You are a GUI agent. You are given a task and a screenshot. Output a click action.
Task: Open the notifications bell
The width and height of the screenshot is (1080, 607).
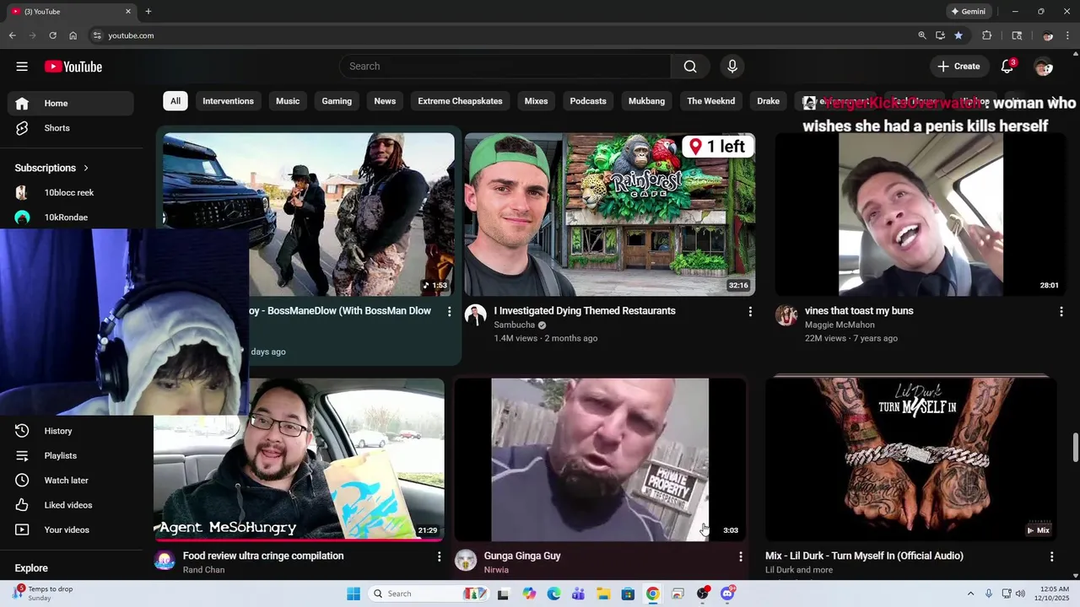(1007, 67)
